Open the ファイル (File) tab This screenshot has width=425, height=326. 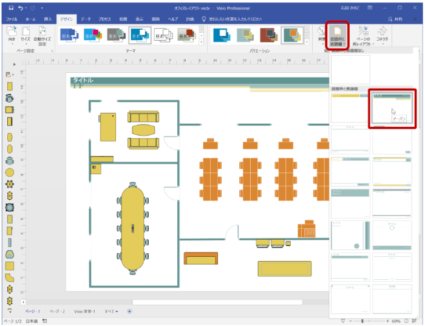[11, 19]
